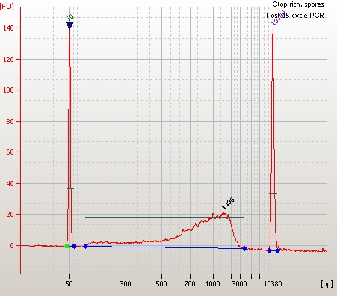The height and width of the screenshot is (296, 337).
Task: Click the 'Post 15 cycle PCR' annotation text
Action: coord(295,16)
